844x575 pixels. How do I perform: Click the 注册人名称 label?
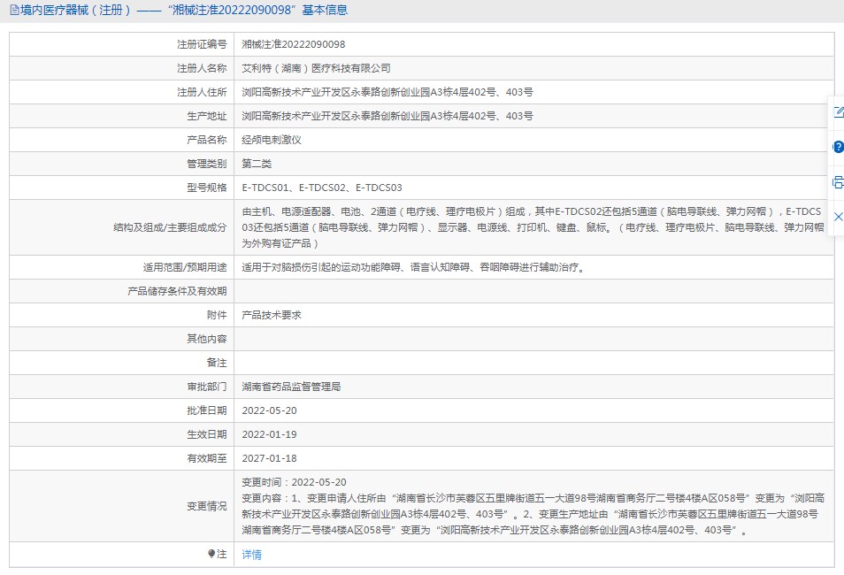coord(202,68)
